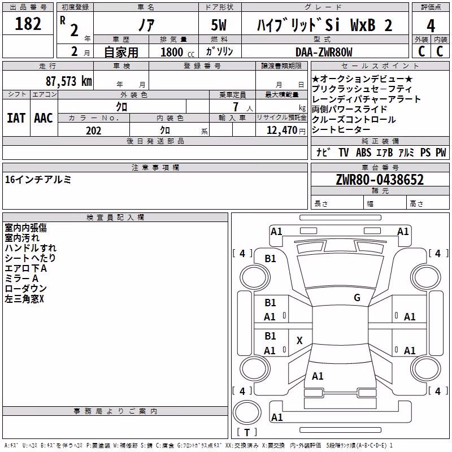This screenshot has width=452, height=452.
Task: Click the TV equipment label
Action: [344, 152]
